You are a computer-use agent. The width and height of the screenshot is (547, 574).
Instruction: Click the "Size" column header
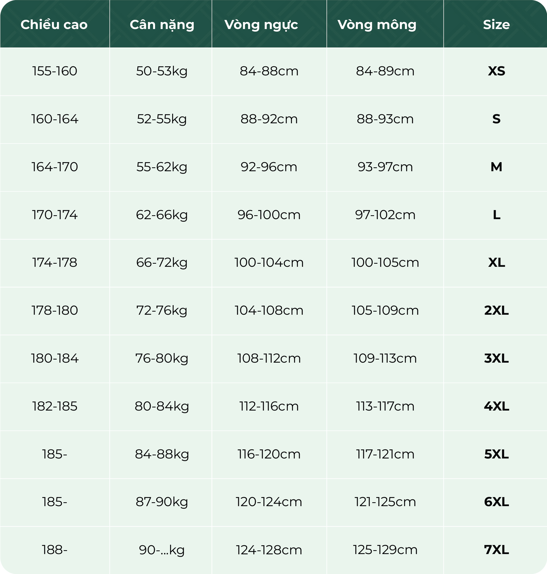(x=496, y=25)
